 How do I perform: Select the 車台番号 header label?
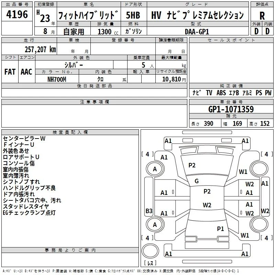[x=231, y=102]
